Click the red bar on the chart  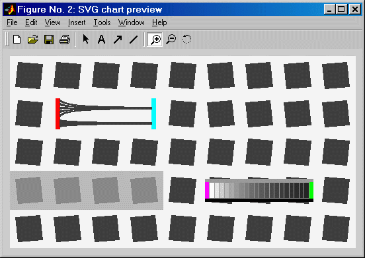point(58,113)
